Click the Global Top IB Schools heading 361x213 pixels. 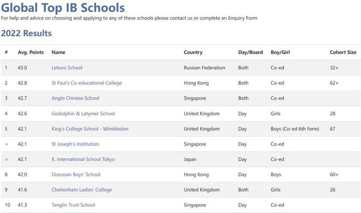pos(63,8)
